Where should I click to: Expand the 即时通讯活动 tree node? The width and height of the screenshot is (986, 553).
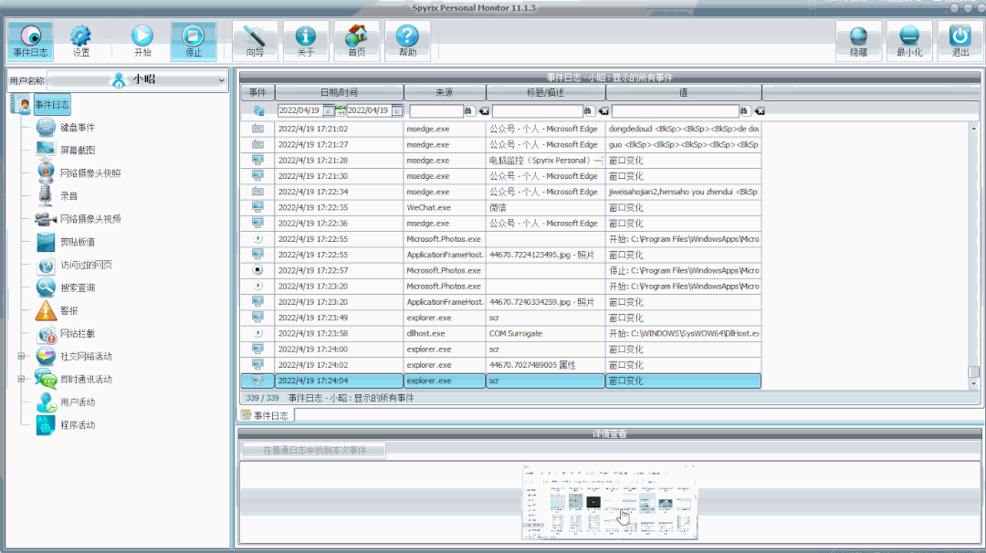[21, 380]
